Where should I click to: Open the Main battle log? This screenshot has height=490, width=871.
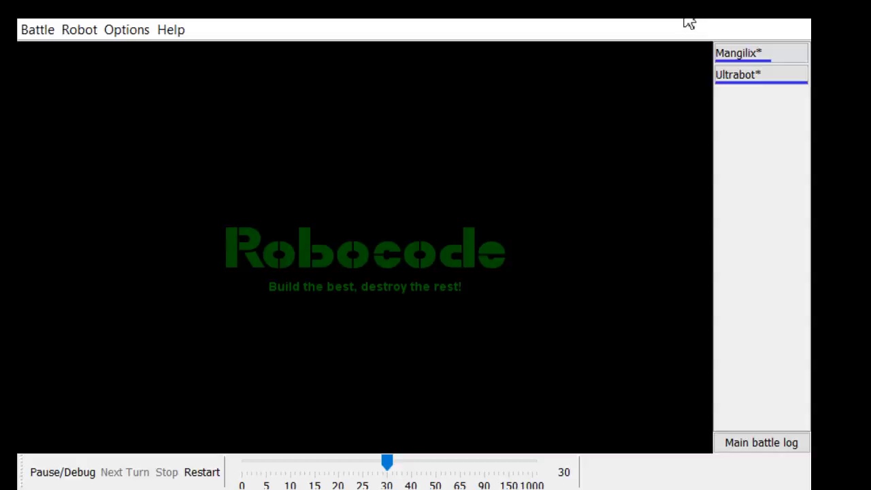[x=761, y=443]
